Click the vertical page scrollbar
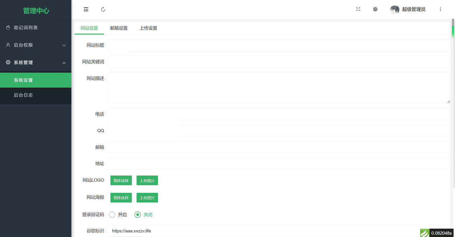The image size is (455, 237). pyautogui.click(x=453, y=28)
